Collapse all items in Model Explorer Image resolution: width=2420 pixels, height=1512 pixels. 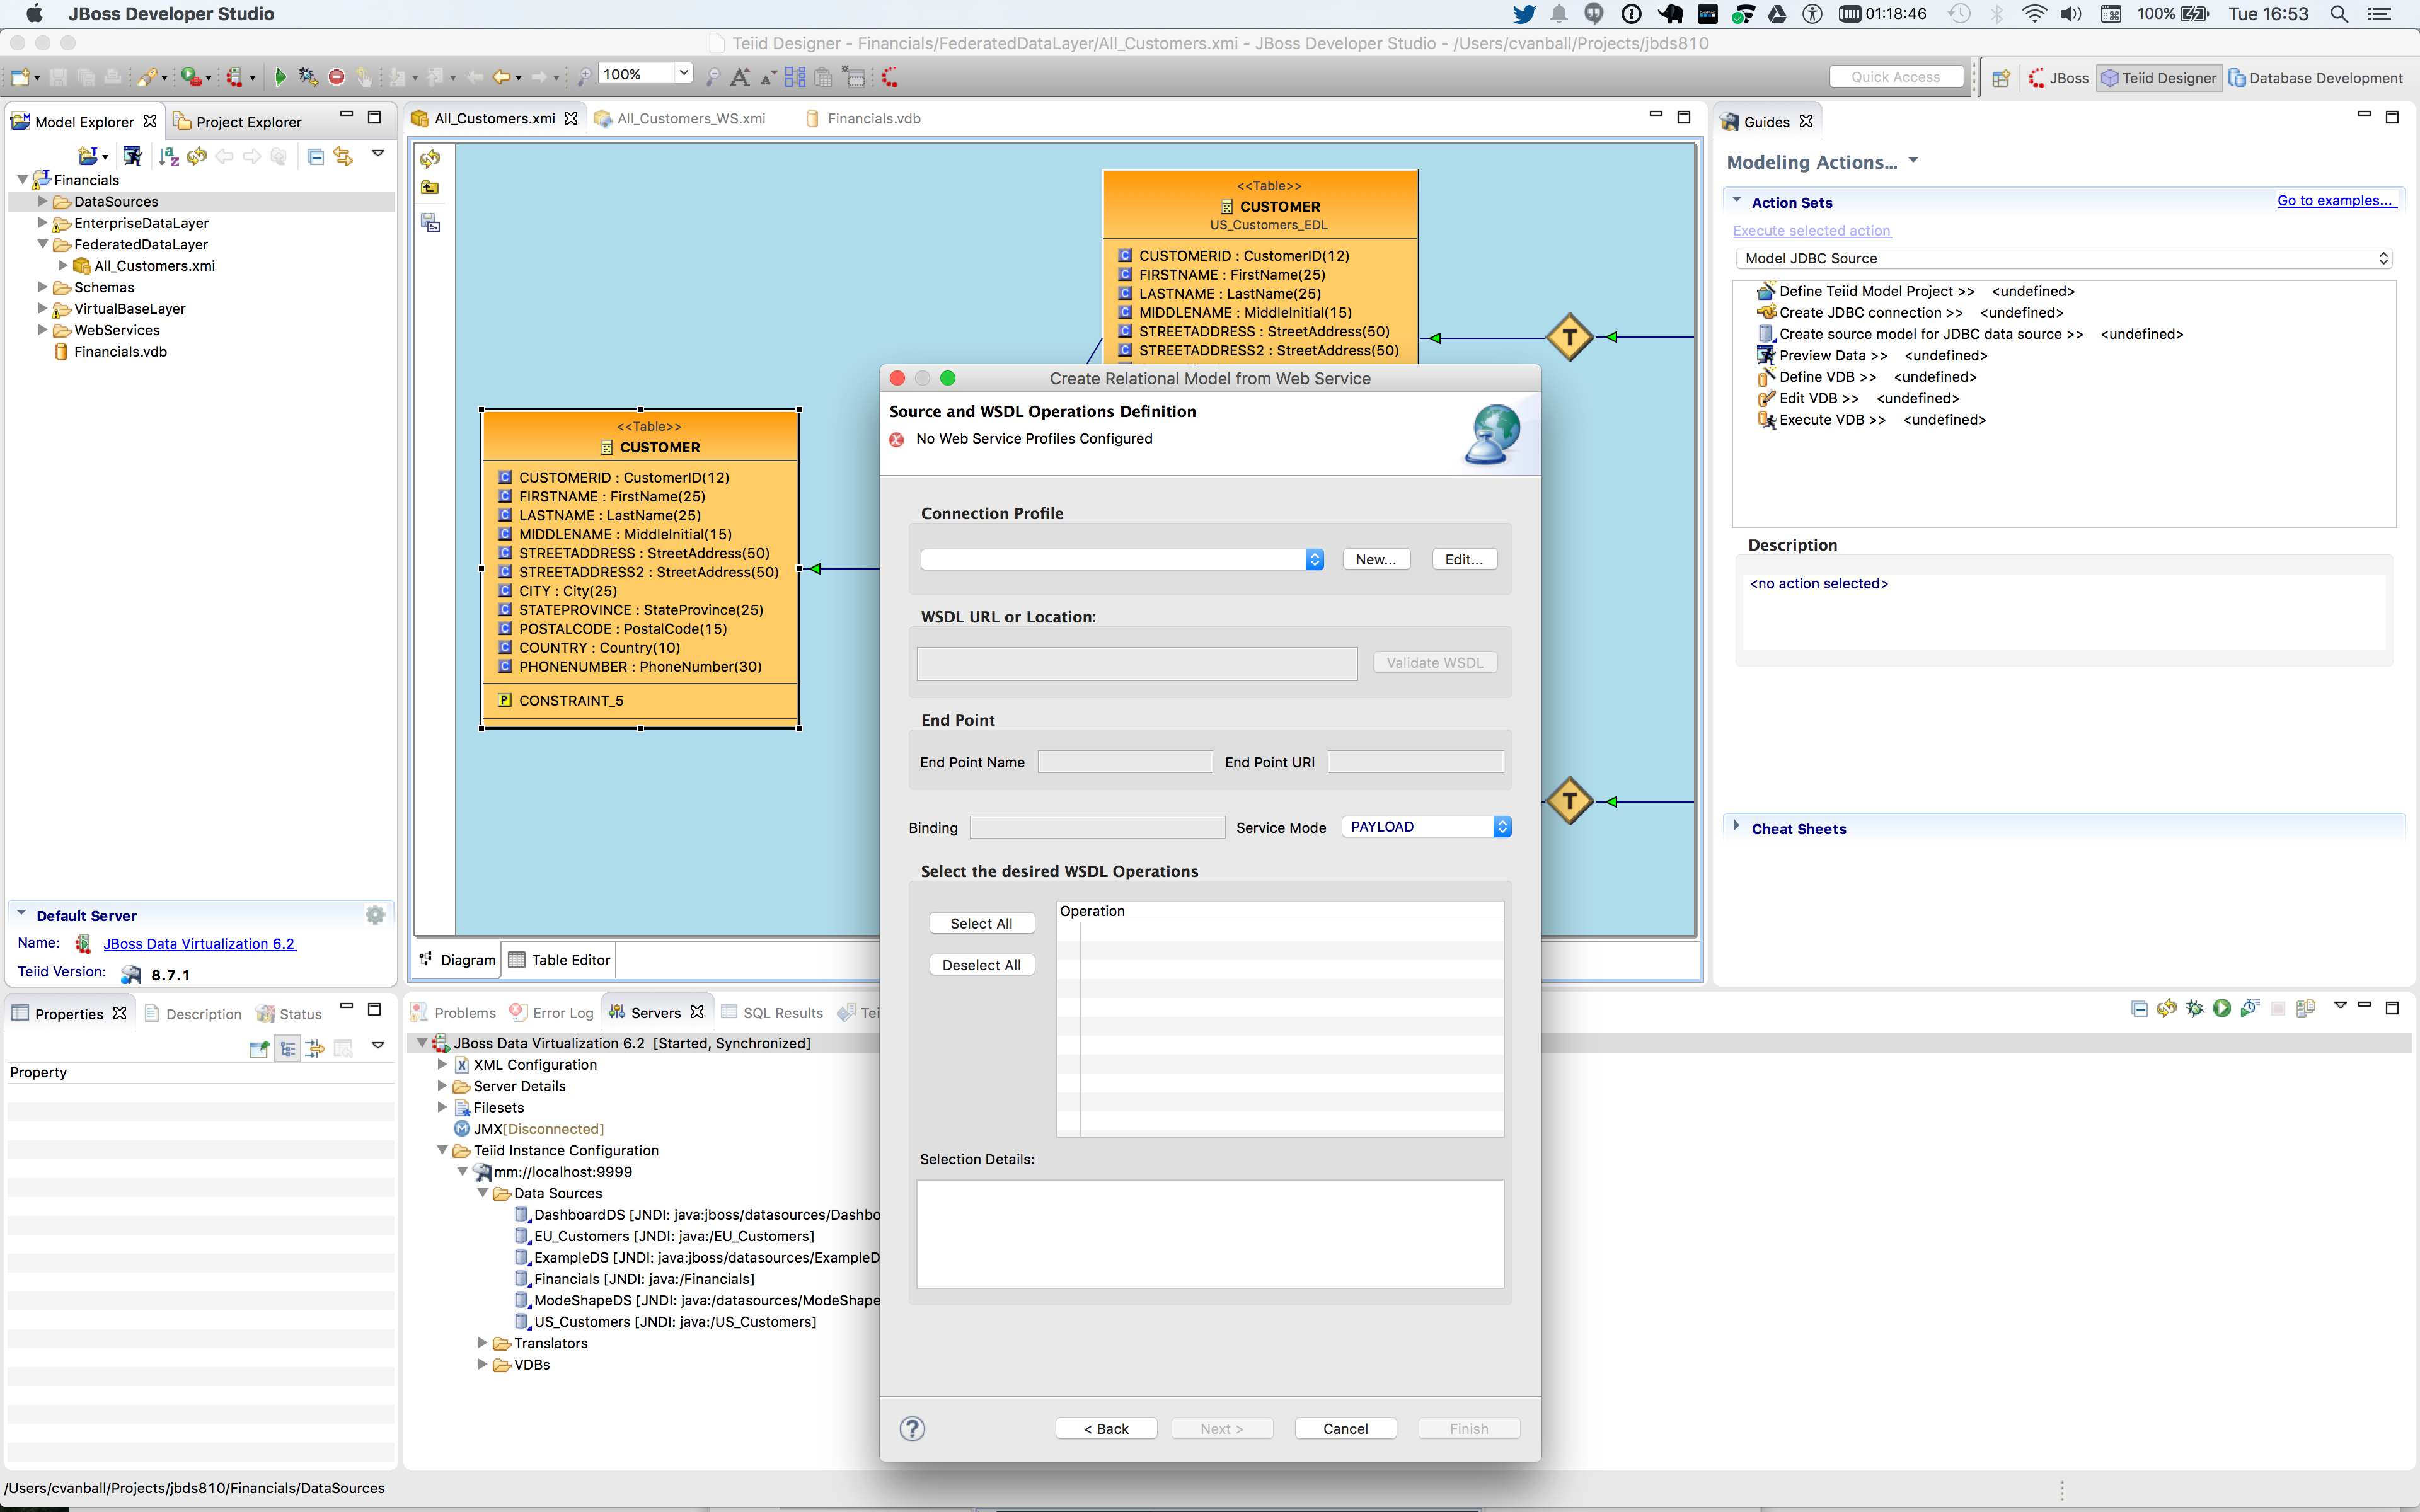pyautogui.click(x=315, y=156)
